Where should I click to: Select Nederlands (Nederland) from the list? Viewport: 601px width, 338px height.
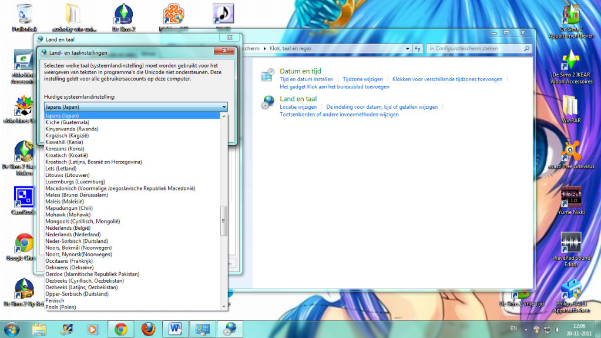(73, 235)
